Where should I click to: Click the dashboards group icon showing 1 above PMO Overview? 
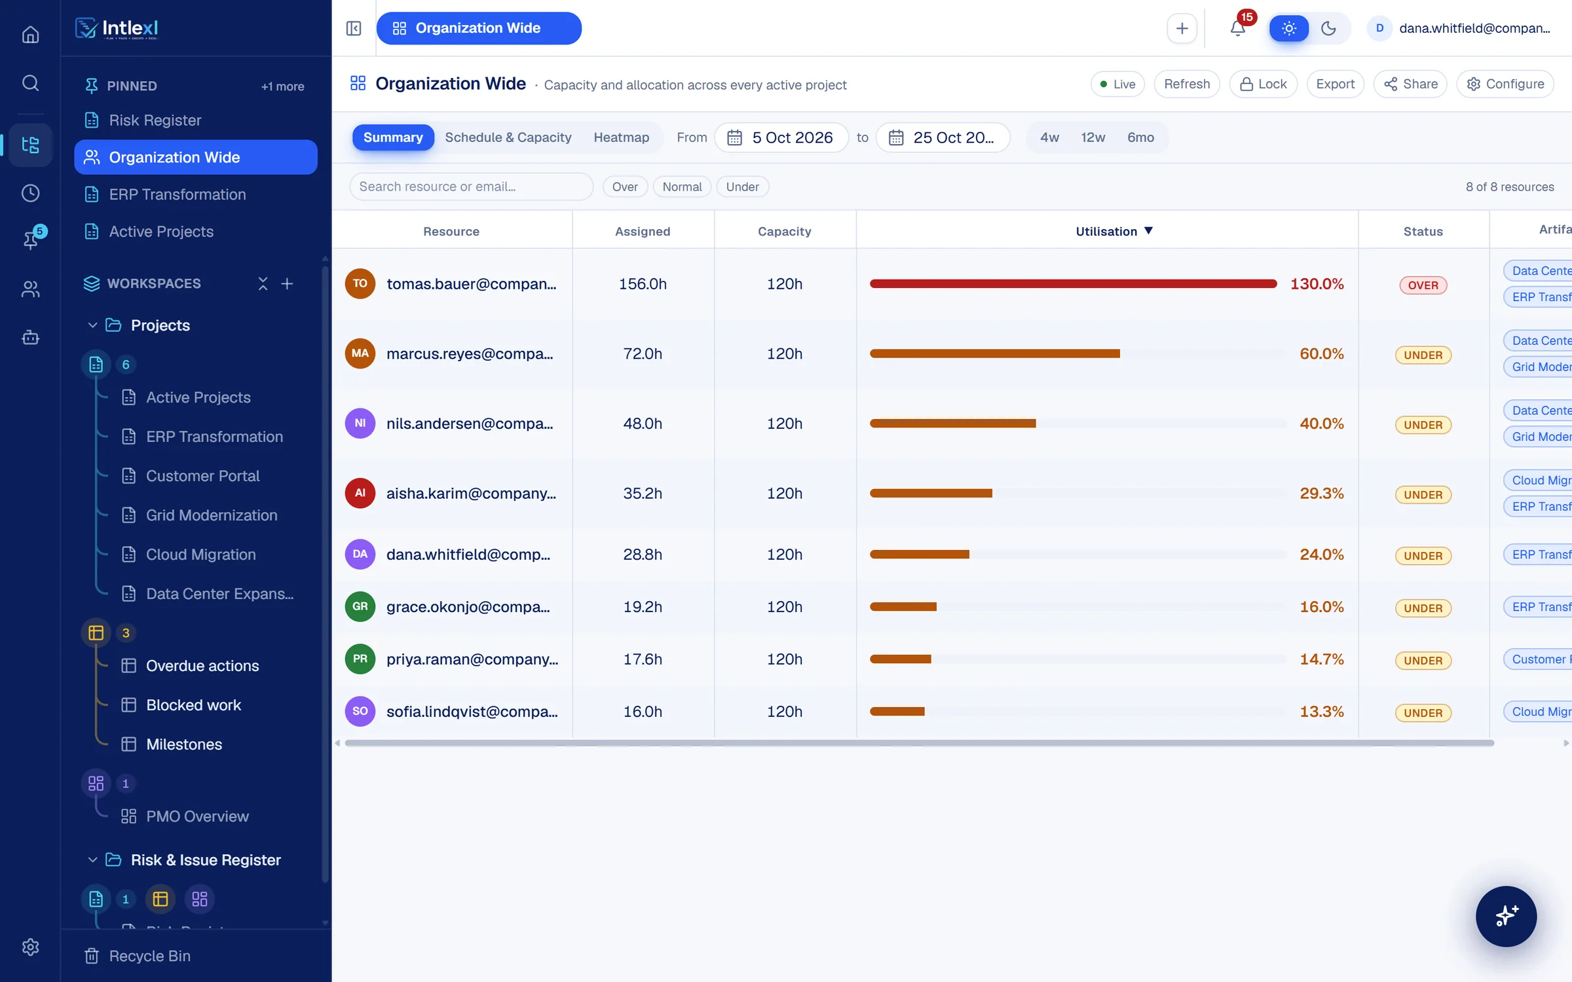[96, 784]
